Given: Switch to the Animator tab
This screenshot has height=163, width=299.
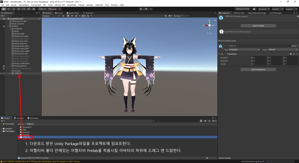Looking at the screenshot, I should (88, 13).
